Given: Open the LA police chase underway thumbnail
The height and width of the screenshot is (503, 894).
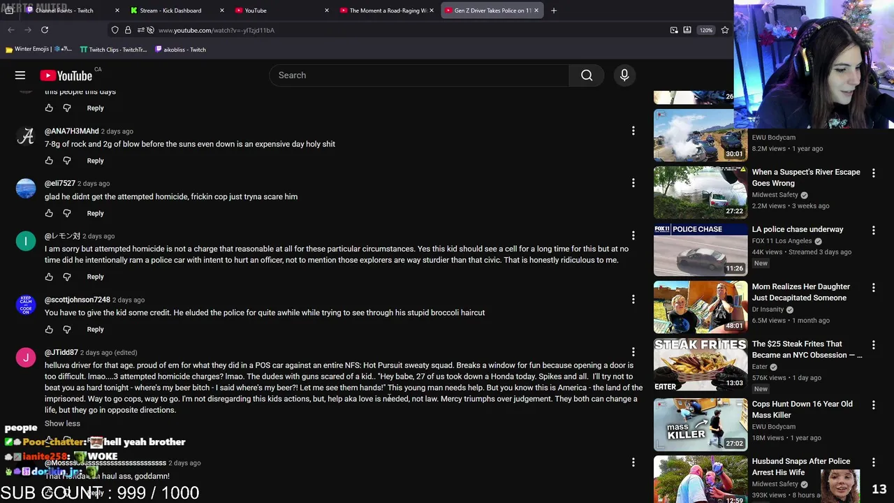Looking at the screenshot, I should tap(701, 249).
